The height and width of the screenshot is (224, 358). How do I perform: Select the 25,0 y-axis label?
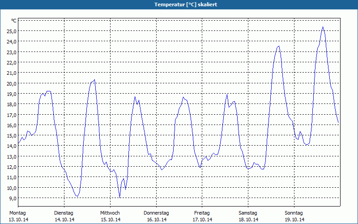(x=11, y=31)
